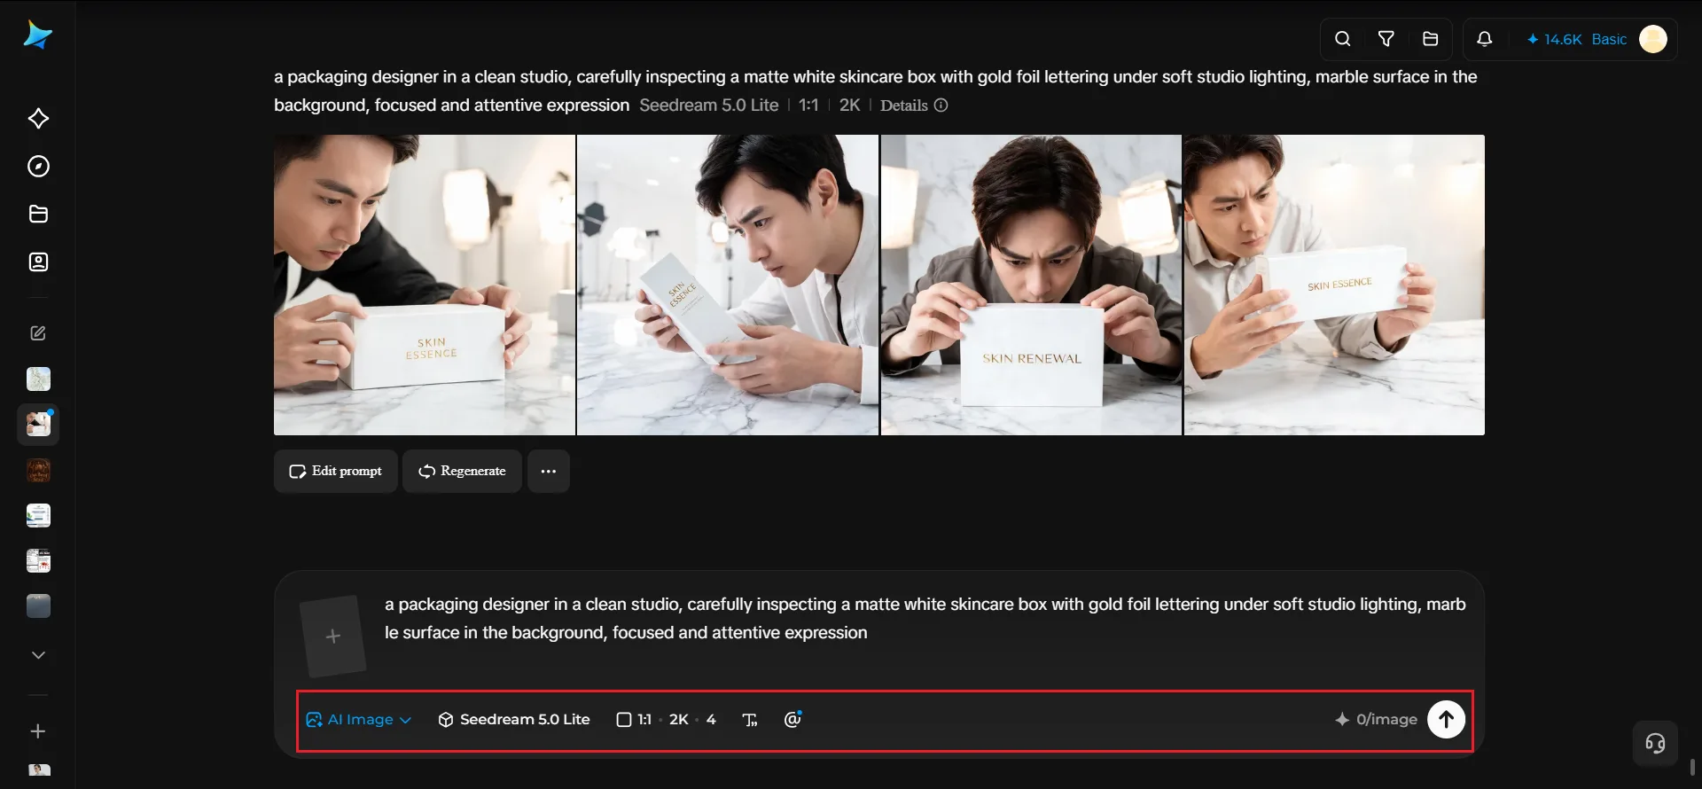Screen dimensions: 1702x789
Task: Open the three-dot more options menu
Action: [x=549, y=472]
